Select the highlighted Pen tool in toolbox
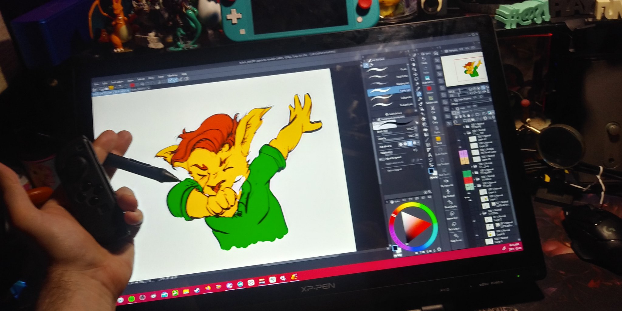The width and height of the screenshot is (622, 311). [x=419, y=94]
